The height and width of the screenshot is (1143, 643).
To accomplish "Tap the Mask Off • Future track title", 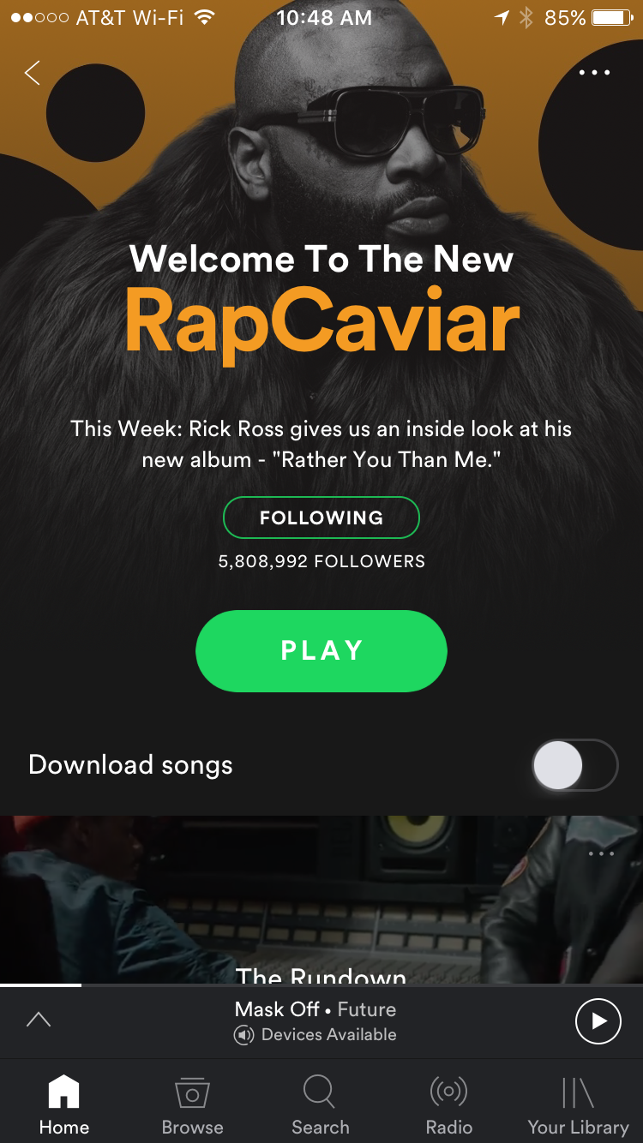I will [315, 1009].
